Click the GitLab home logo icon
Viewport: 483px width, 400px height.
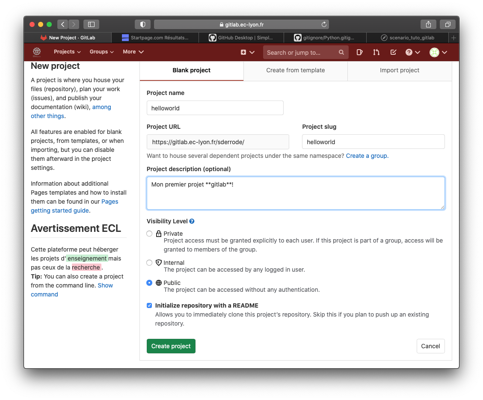[37, 52]
